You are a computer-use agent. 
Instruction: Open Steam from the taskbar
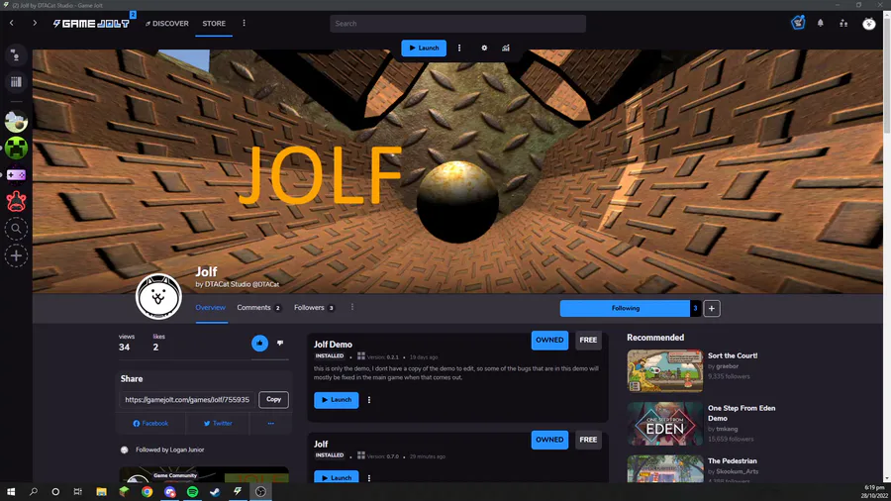pos(216,491)
